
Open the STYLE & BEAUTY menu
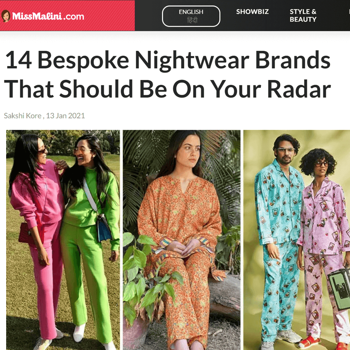(303, 15)
